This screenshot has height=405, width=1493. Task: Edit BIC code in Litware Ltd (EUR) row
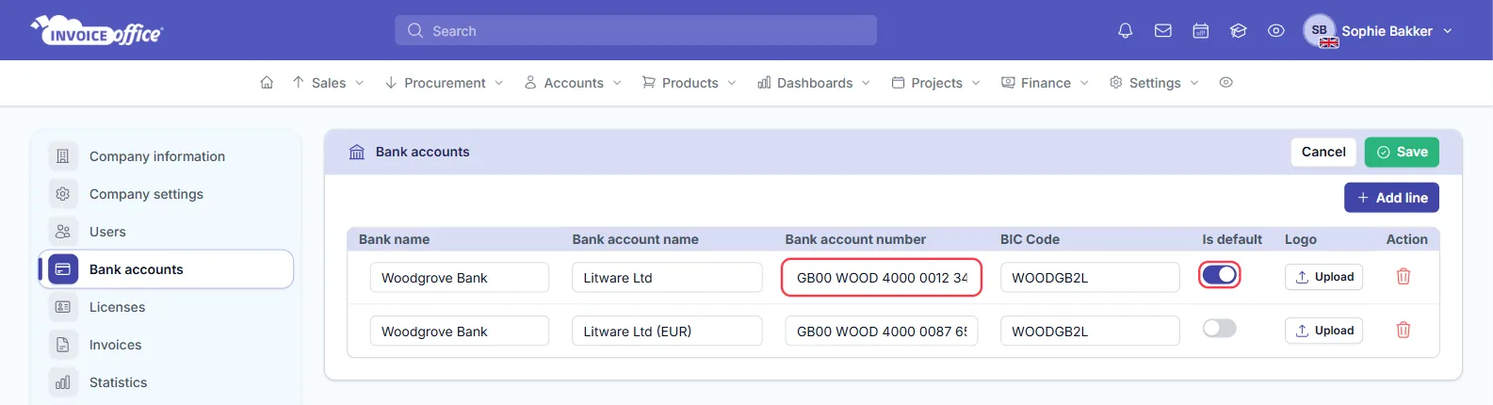[1090, 332]
